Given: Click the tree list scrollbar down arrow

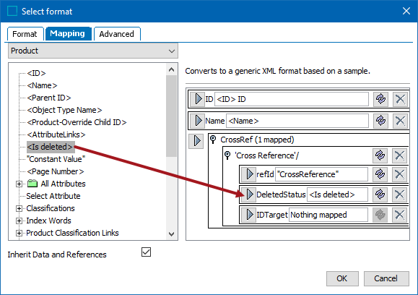Looking at the screenshot, I should [x=171, y=234].
